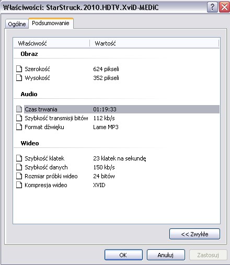Click the document icon beside Wysokość
230x265 pixels.
click(19, 78)
